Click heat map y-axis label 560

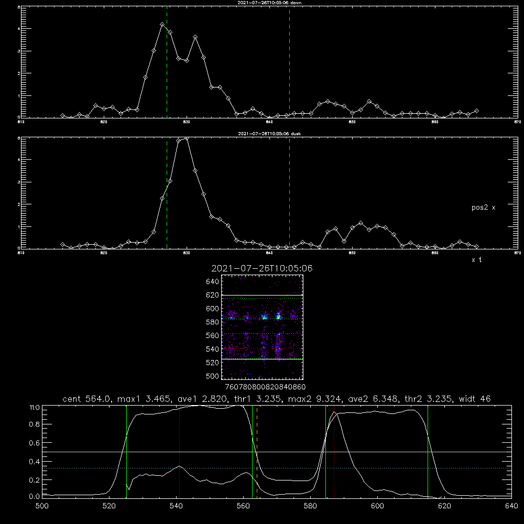(x=213, y=335)
